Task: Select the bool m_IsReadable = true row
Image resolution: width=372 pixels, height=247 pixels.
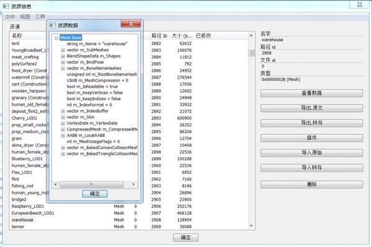Action: click(92, 87)
